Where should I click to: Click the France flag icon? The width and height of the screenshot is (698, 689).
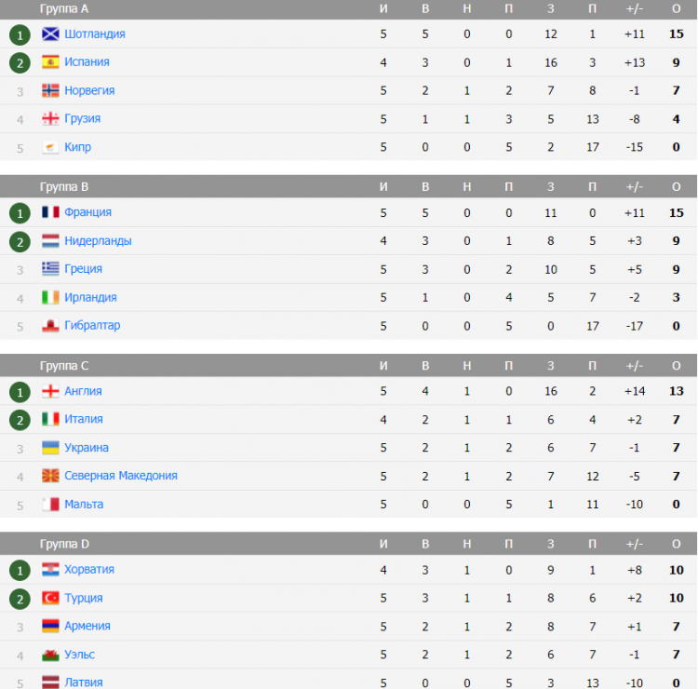pyautogui.click(x=50, y=212)
